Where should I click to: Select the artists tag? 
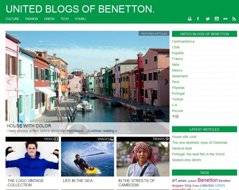182,181
